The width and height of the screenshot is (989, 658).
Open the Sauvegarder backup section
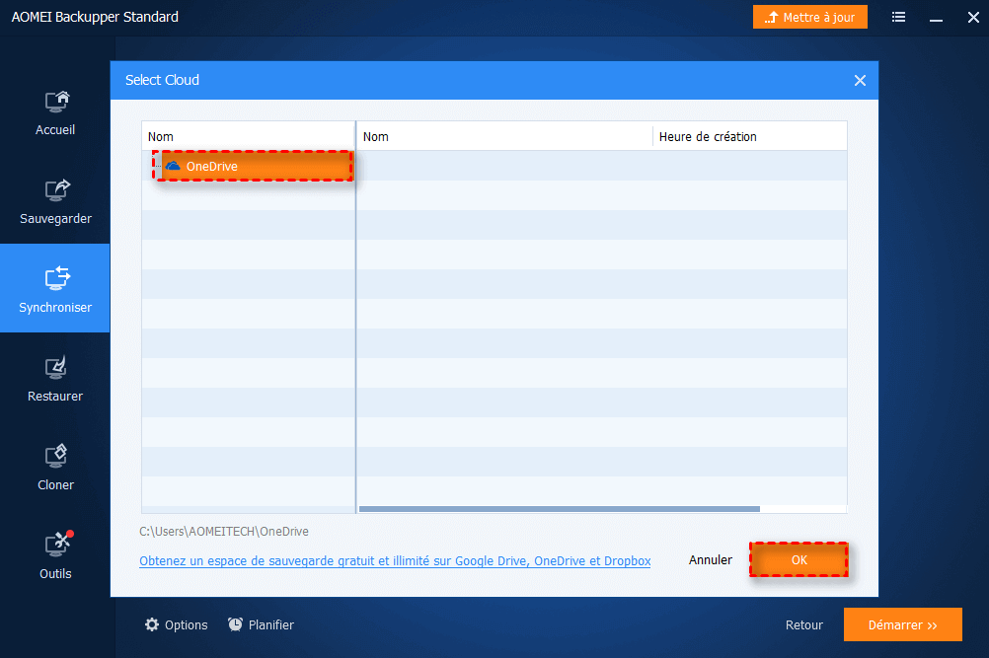55,202
